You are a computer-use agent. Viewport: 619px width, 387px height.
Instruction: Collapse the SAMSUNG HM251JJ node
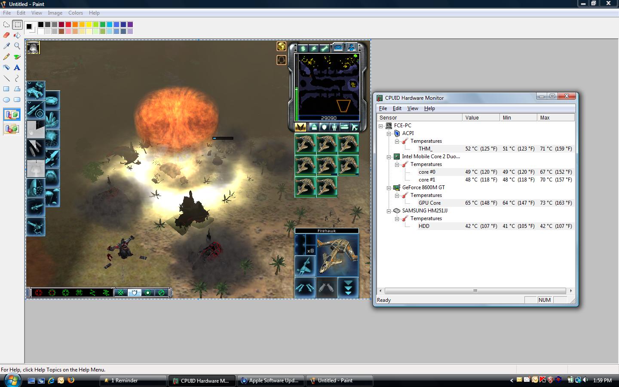389,211
